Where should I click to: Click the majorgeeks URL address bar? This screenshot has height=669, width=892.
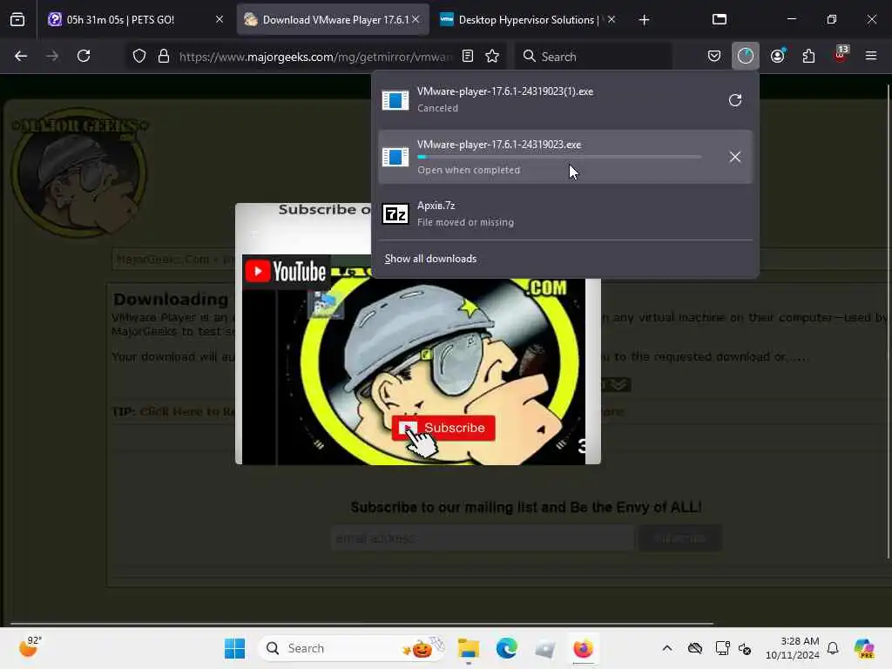pyautogui.click(x=315, y=57)
